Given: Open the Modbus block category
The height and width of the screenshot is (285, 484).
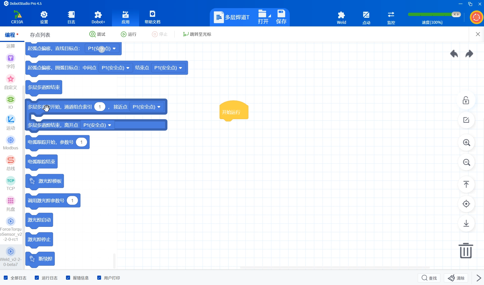Looking at the screenshot, I should pyautogui.click(x=11, y=143).
